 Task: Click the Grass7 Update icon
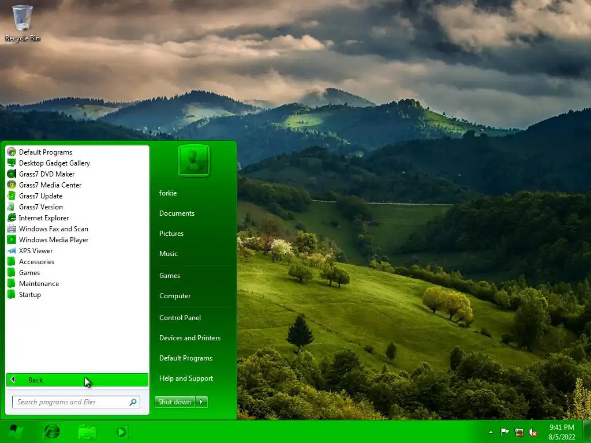tap(12, 196)
